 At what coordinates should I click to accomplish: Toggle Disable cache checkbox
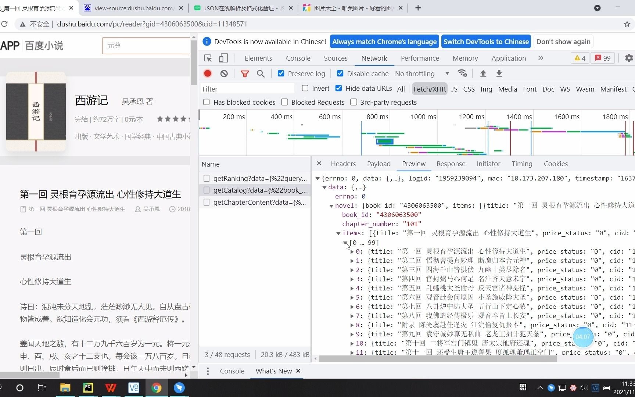pos(340,74)
